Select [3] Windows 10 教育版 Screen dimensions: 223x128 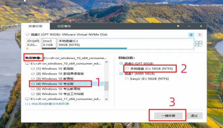pos(55,79)
